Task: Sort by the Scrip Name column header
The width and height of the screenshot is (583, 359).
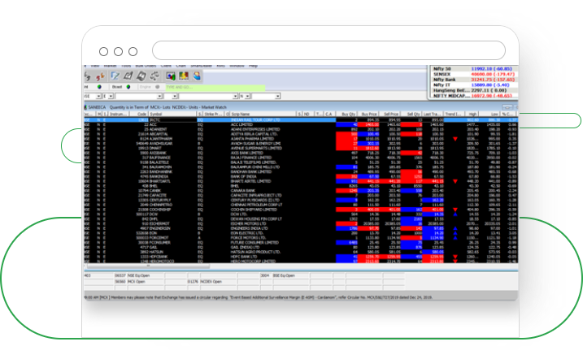Action: pos(263,114)
